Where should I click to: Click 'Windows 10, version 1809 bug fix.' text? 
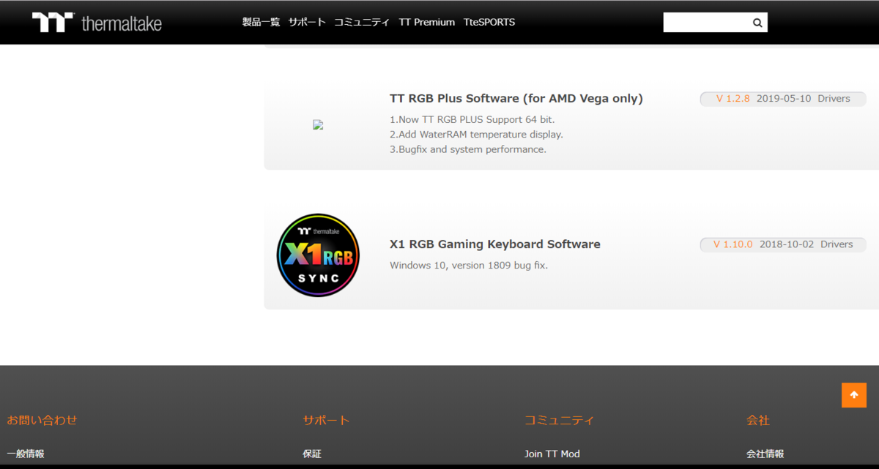[x=469, y=265]
